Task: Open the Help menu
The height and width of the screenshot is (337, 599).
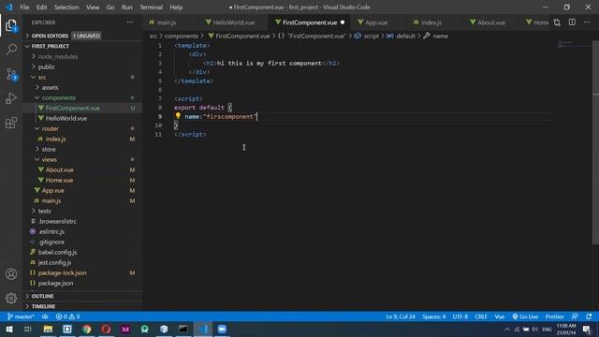Action: (x=176, y=7)
